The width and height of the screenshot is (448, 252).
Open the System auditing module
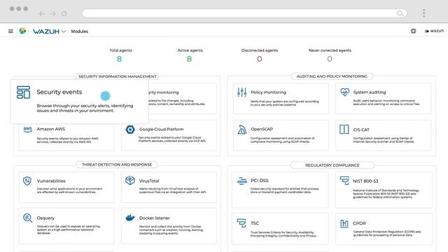click(383, 98)
